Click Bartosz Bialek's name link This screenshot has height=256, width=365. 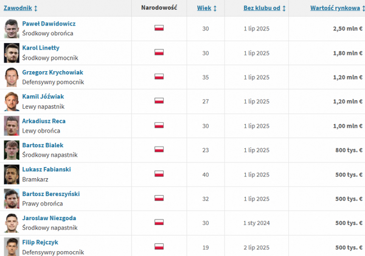pyautogui.click(x=43, y=145)
